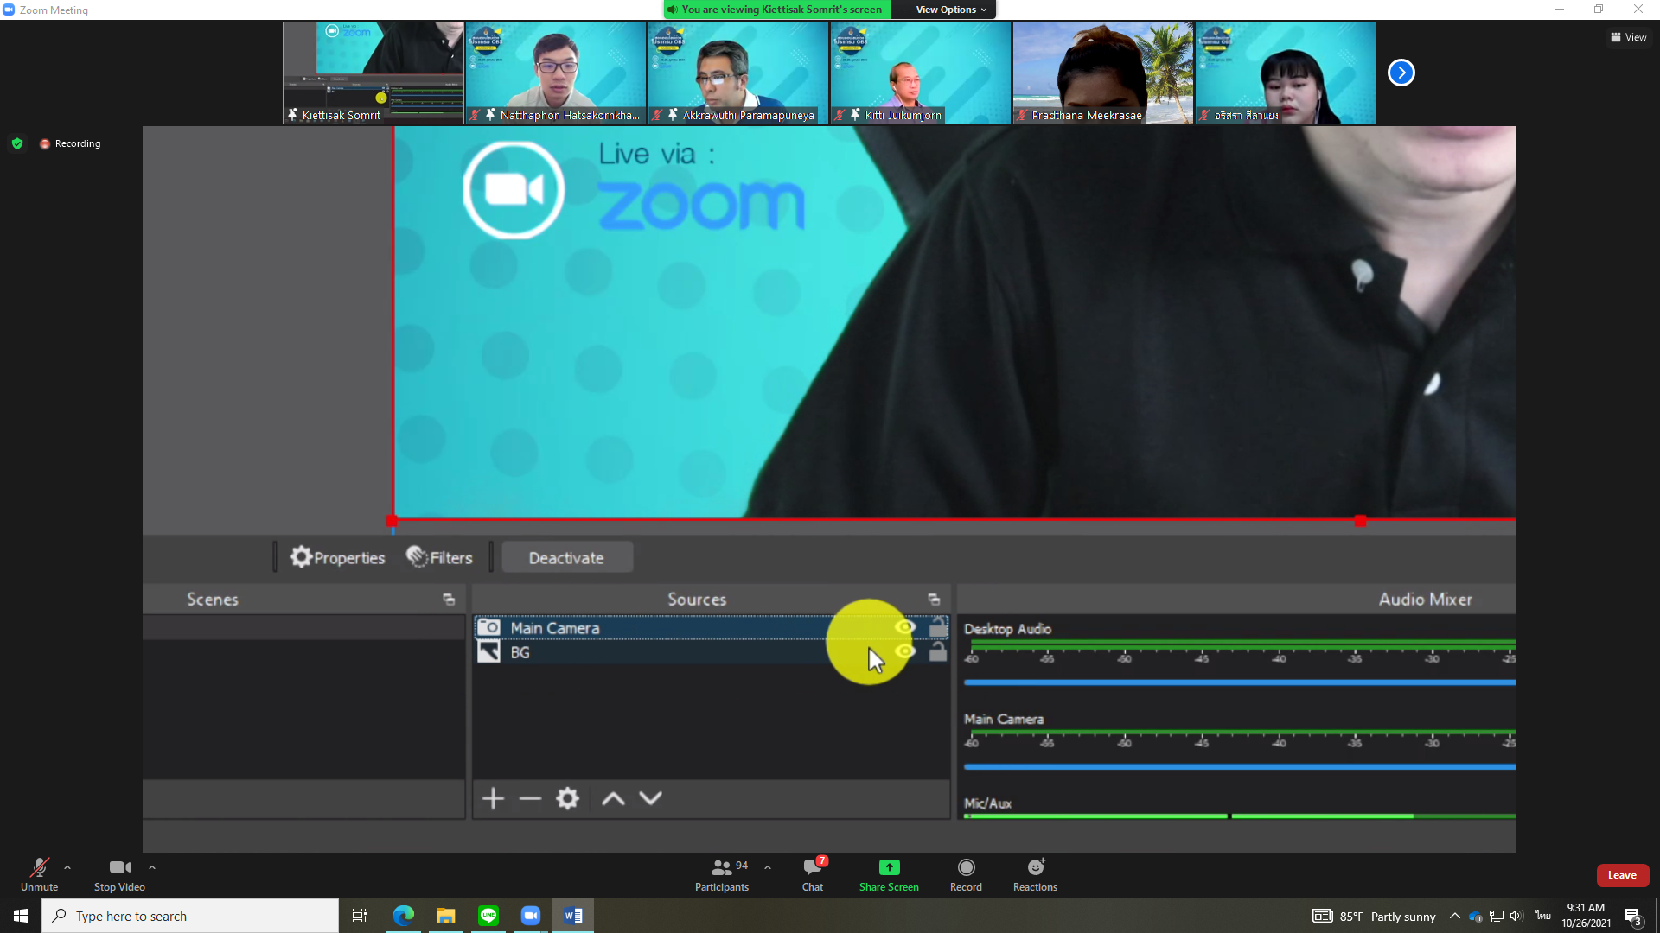Adjust Main Camera volume slider
The image size is (1660, 933).
click(x=1240, y=766)
